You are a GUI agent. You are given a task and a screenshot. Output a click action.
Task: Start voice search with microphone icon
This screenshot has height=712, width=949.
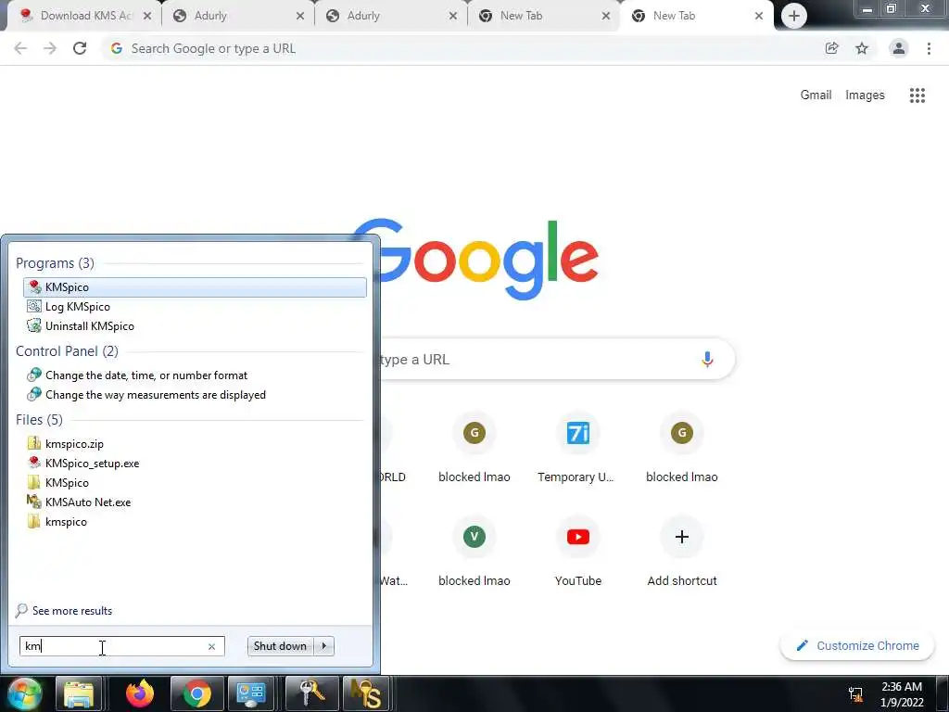click(x=707, y=360)
